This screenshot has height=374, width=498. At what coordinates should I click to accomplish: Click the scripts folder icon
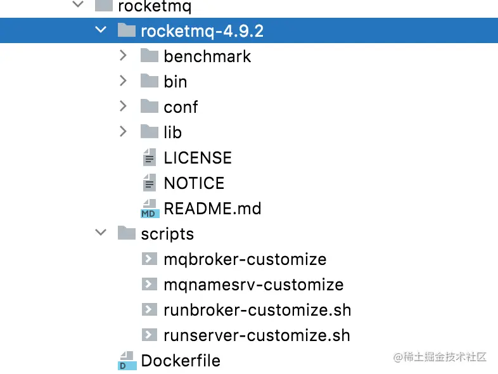coord(127,233)
